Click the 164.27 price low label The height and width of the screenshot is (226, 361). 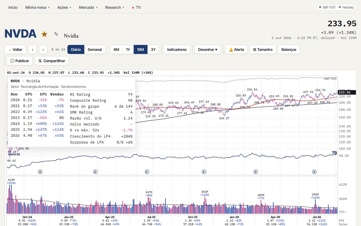(224, 118)
